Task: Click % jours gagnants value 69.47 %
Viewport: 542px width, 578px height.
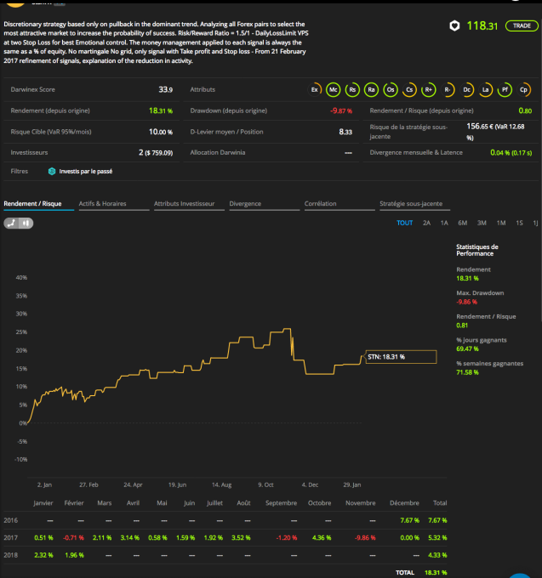Action: 467,348
